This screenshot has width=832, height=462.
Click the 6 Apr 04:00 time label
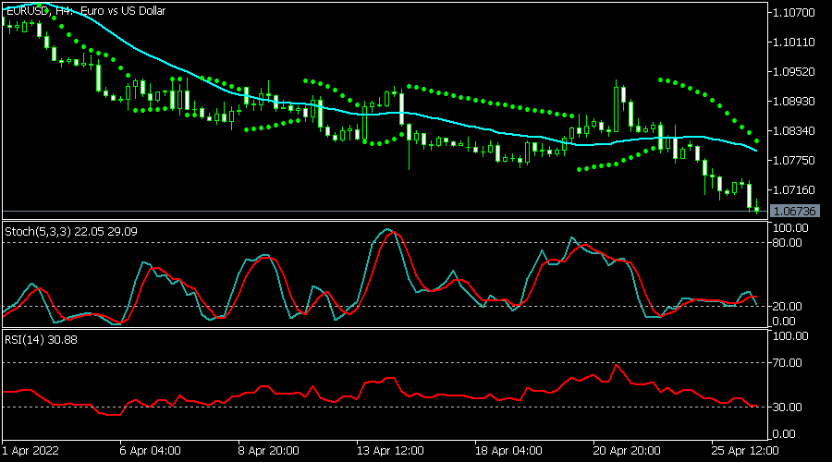point(150,451)
